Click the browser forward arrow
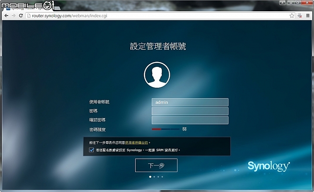This screenshot has width=314, height=192. pyautogui.click(x=14, y=16)
